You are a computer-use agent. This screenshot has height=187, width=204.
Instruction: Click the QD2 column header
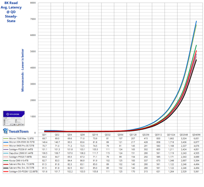tap(57, 135)
